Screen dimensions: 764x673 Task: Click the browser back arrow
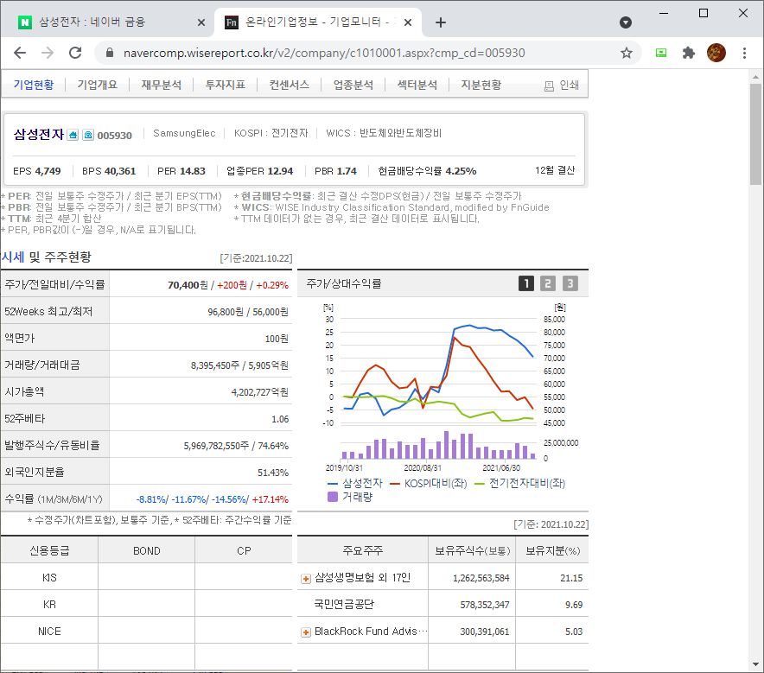click(20, 53)
